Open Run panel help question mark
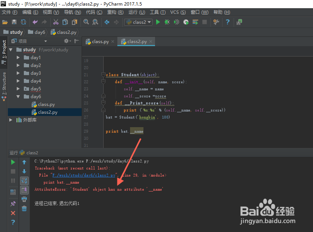This screenshot has height=232, width=313. click(13, 222)
